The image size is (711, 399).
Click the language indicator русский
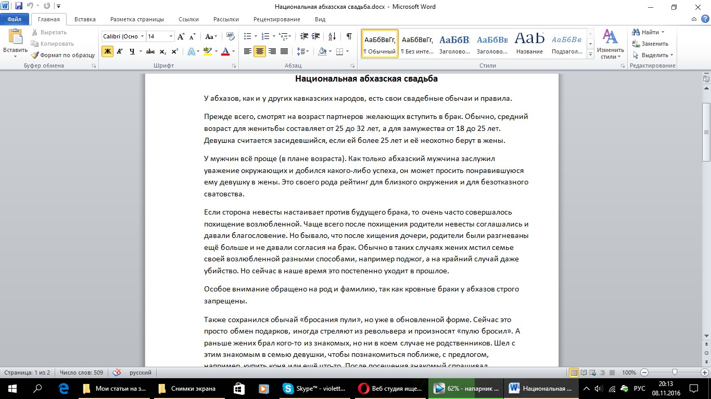(141, 373)
